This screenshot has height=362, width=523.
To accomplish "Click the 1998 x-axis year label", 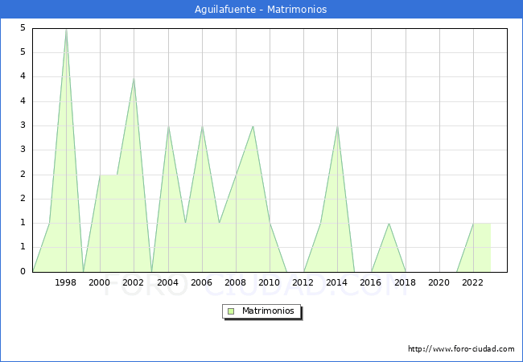I will click(x=65, y=282).
